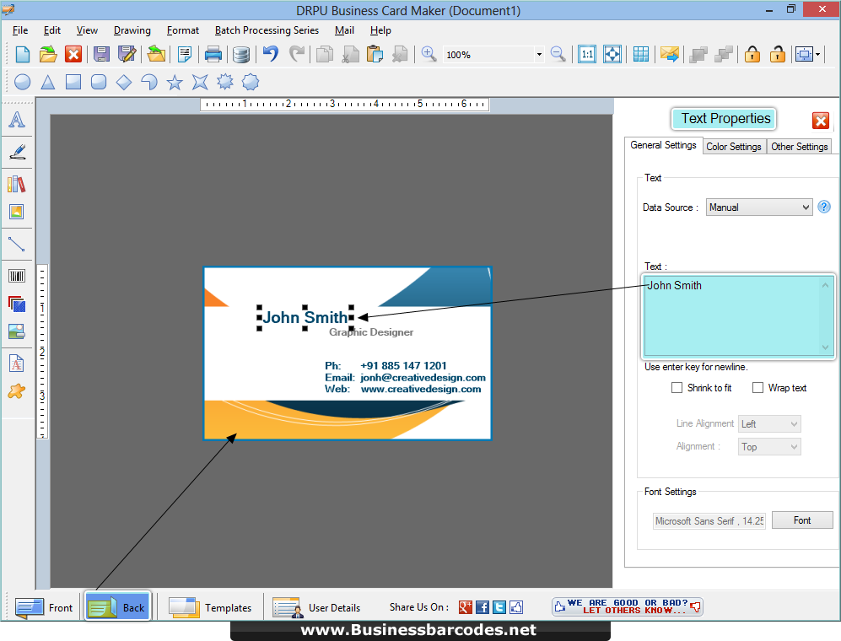Open the zoom percentage dropdown

click(539, 54)
